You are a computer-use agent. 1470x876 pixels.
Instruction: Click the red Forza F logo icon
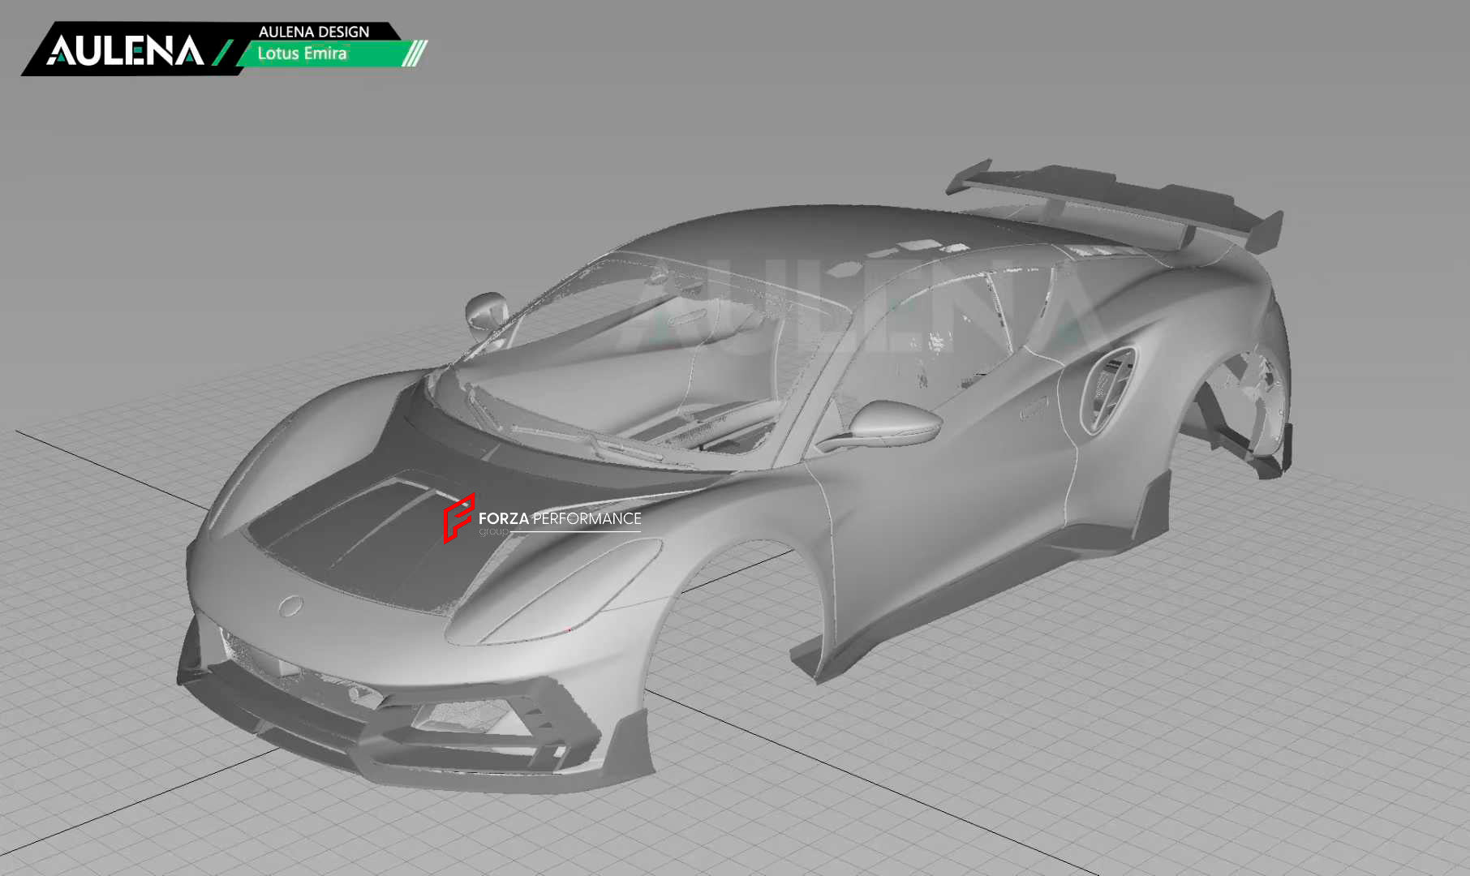pyautogui.click(x=458, y=517)
